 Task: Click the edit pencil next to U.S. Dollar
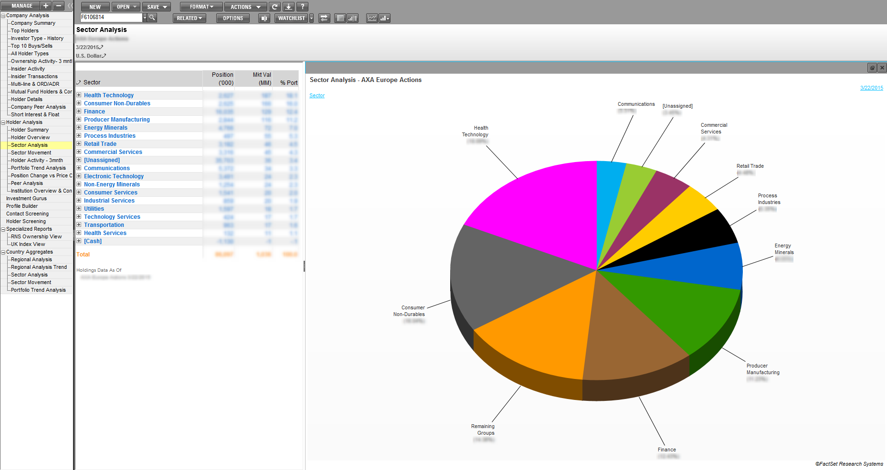click(x=104, y=56)
